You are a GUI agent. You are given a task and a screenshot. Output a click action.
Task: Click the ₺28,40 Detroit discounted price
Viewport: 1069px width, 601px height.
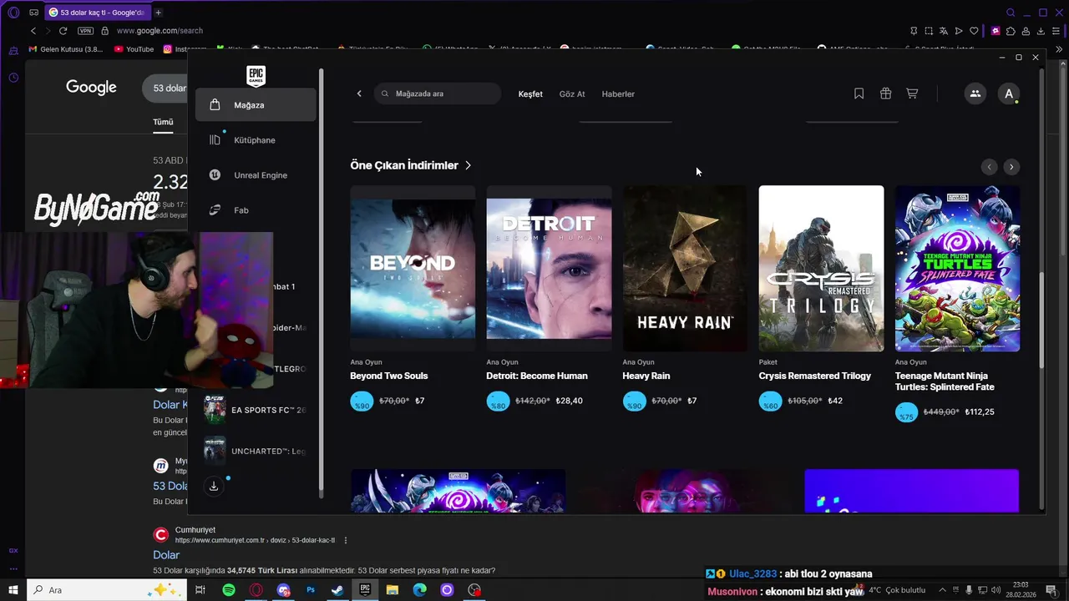pyautogui.click(x=570, y=401)
